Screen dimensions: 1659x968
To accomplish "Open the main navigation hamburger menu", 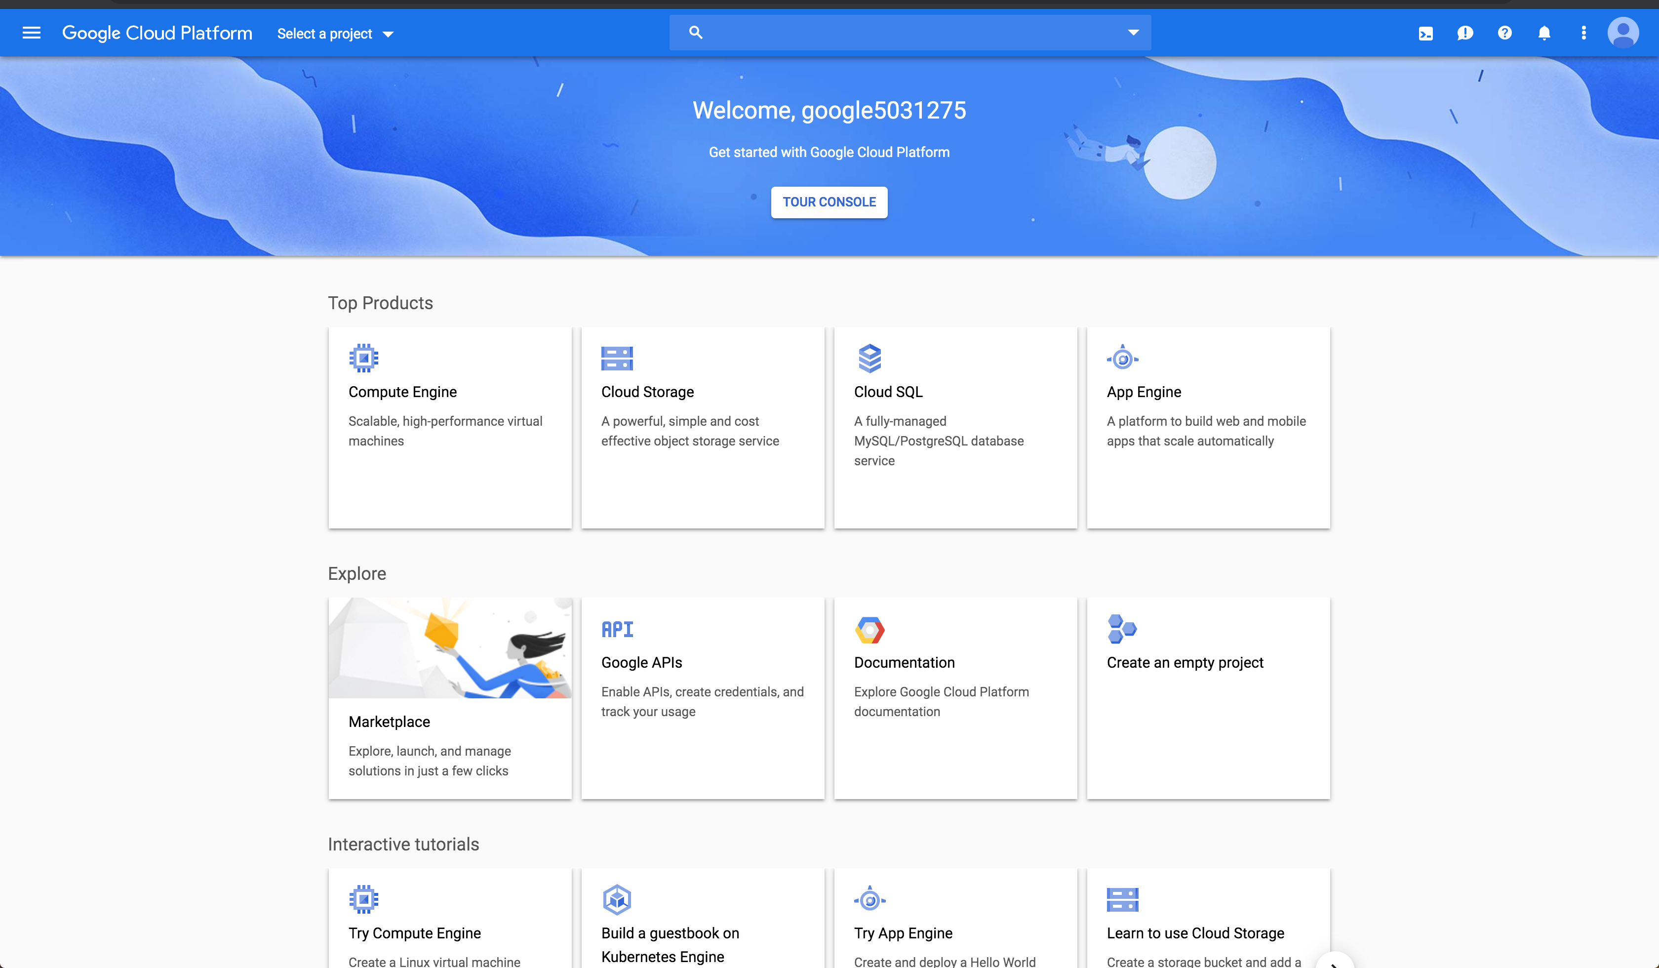I will [x=31, y=32].
